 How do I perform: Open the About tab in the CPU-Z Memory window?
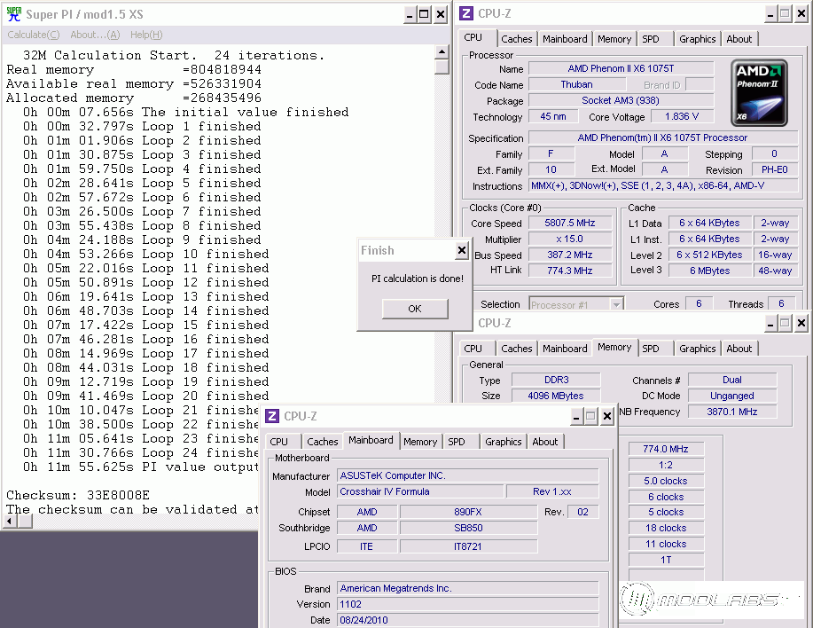739,349
